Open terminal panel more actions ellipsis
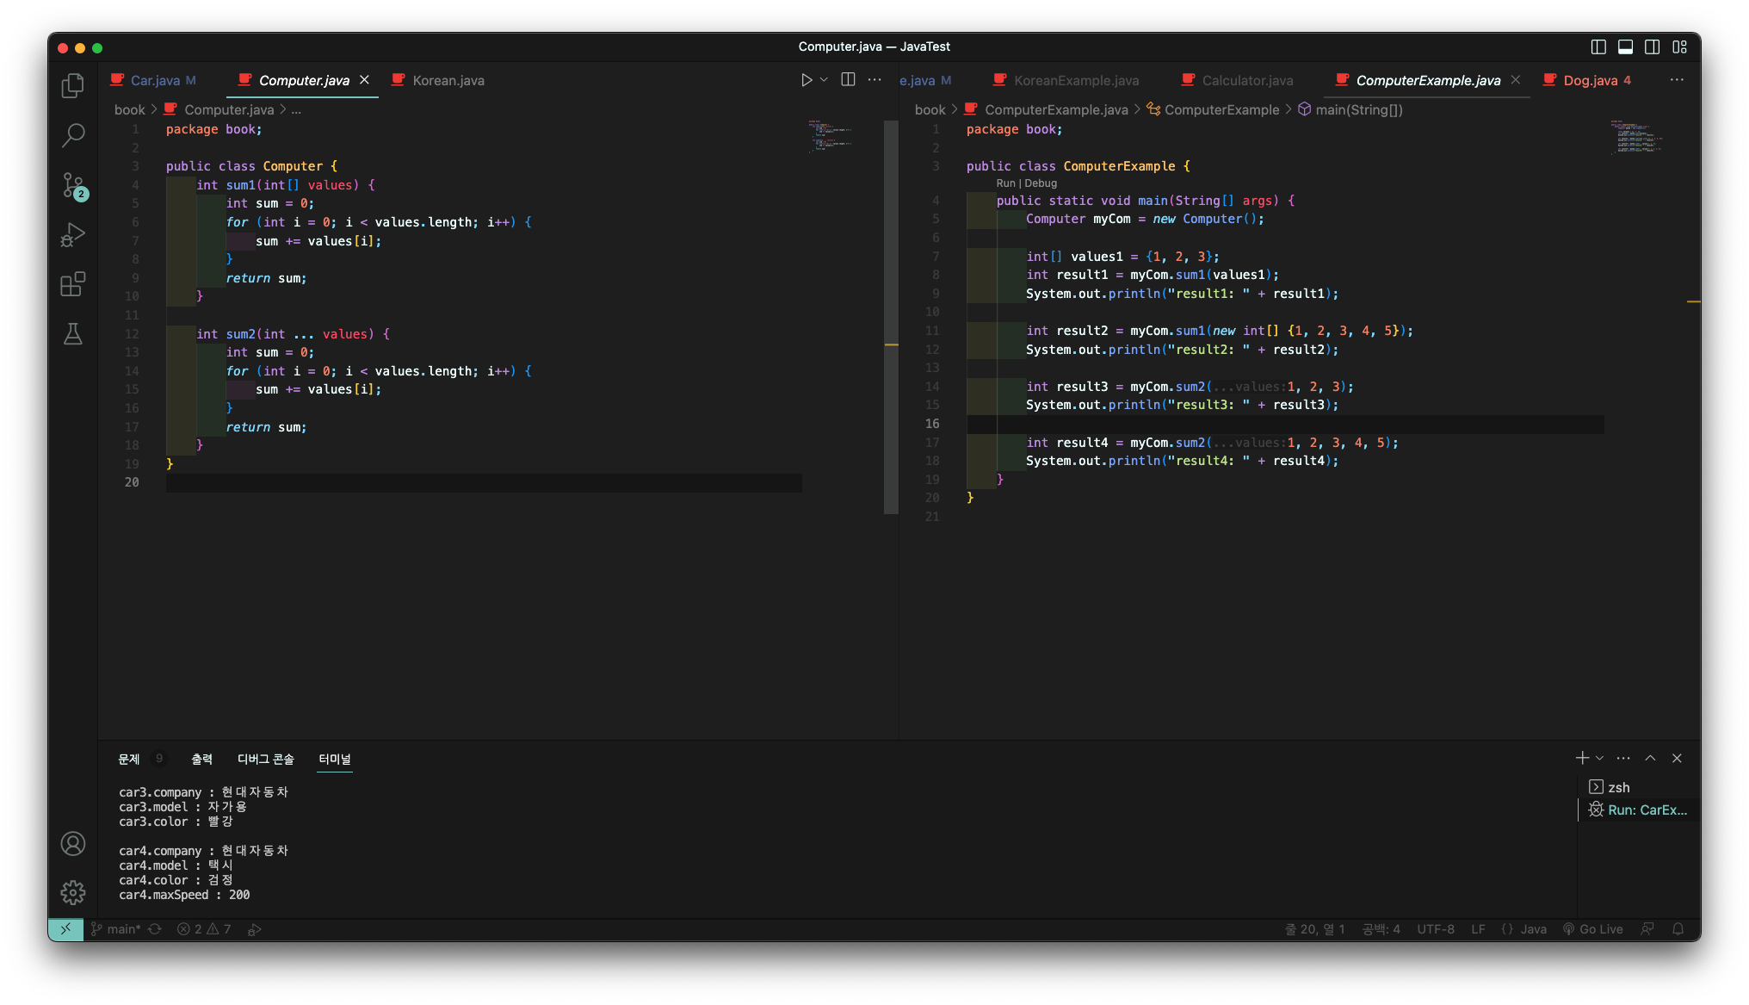 [1623, 758]
